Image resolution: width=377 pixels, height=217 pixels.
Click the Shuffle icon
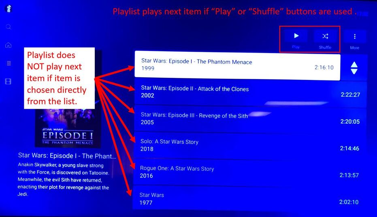click(325, 36)
